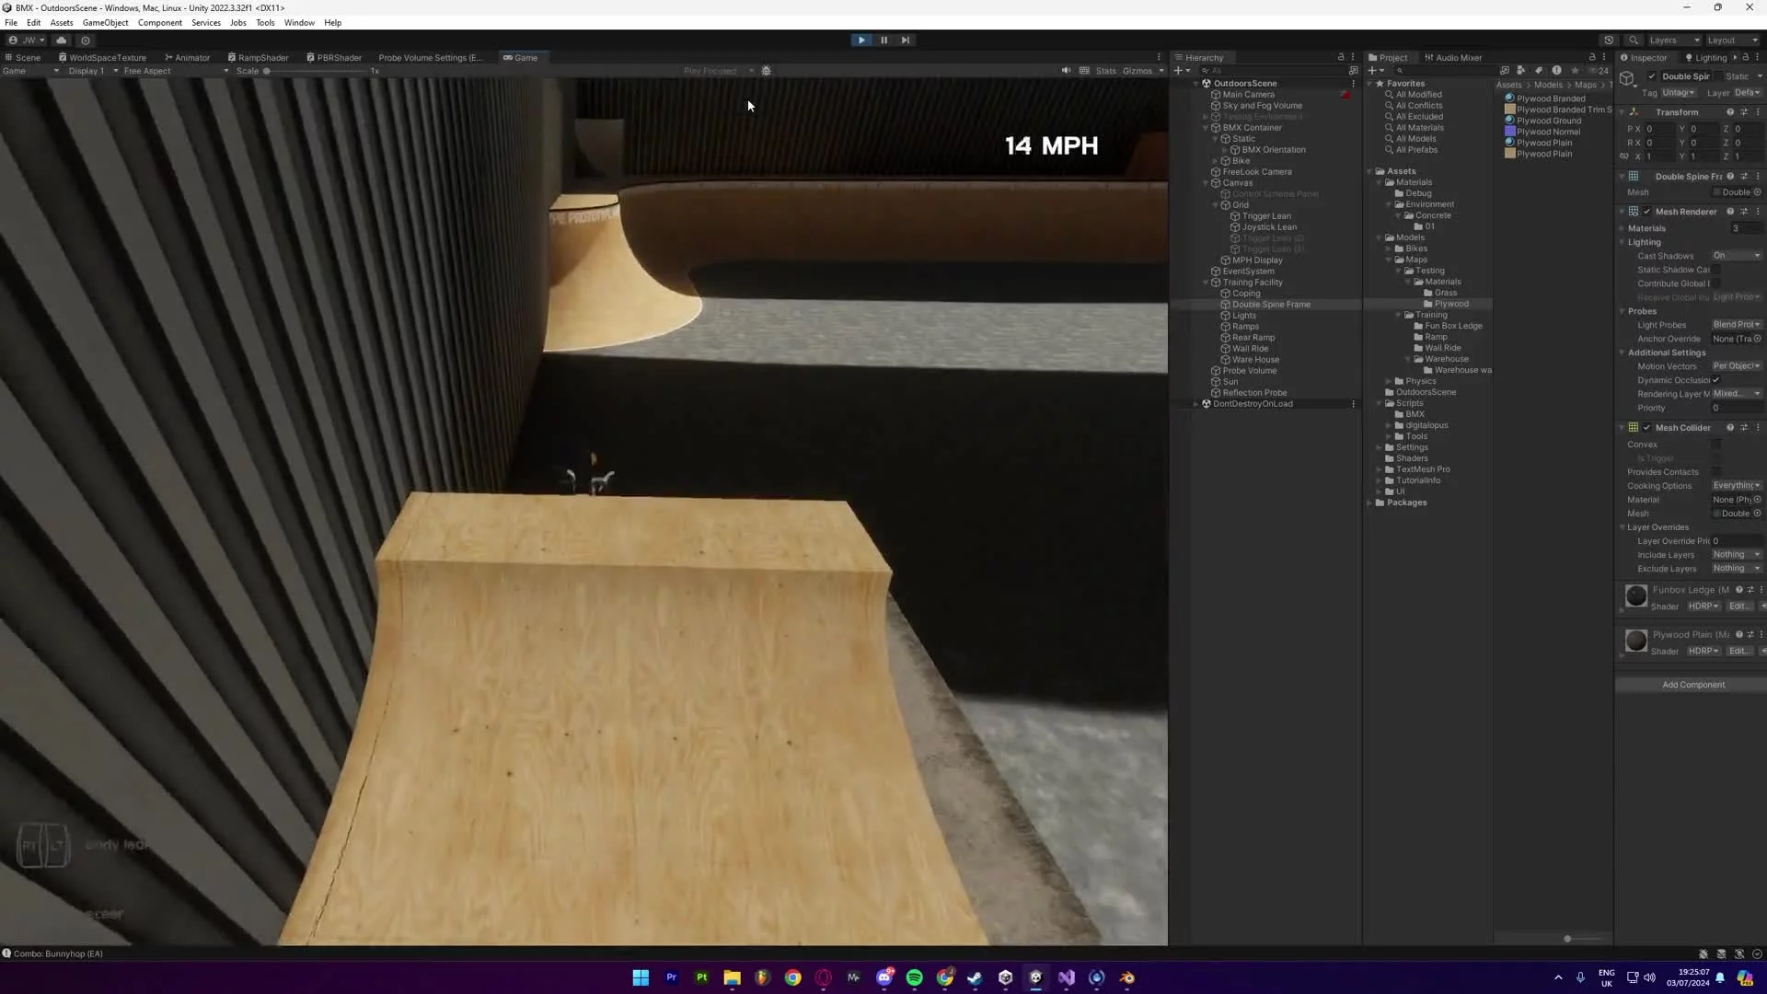Open the GameObject menu in menu bar
The height and width of the screenshot is (994, 1767).
(106, 22)
